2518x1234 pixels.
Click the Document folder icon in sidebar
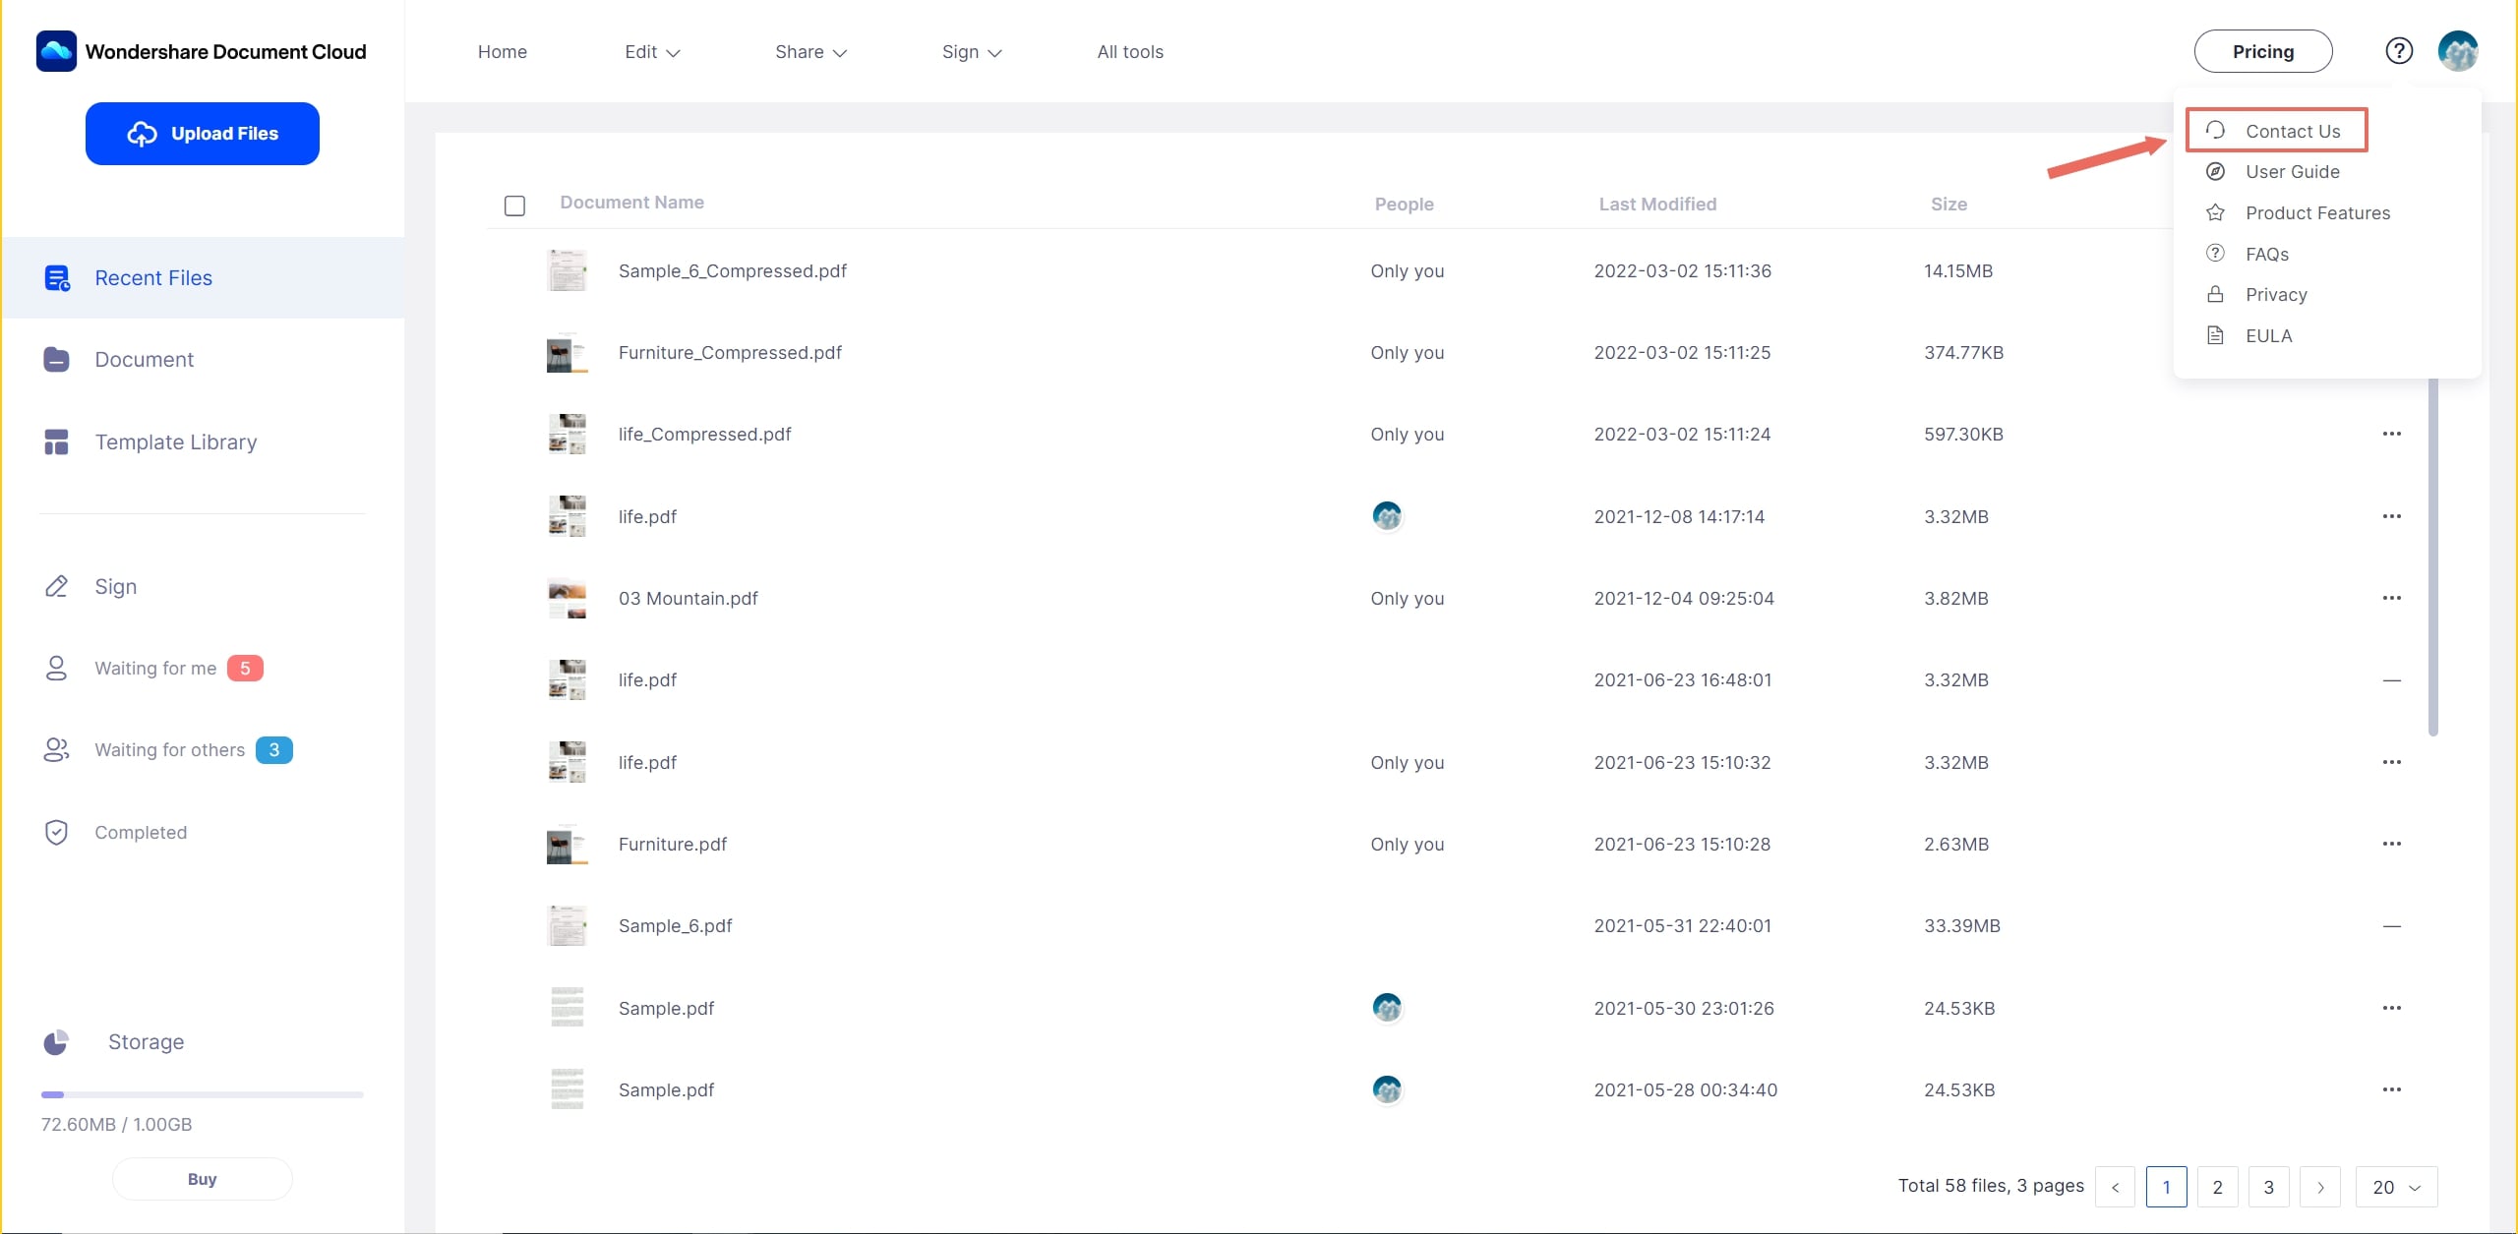[x=56, y=360]
